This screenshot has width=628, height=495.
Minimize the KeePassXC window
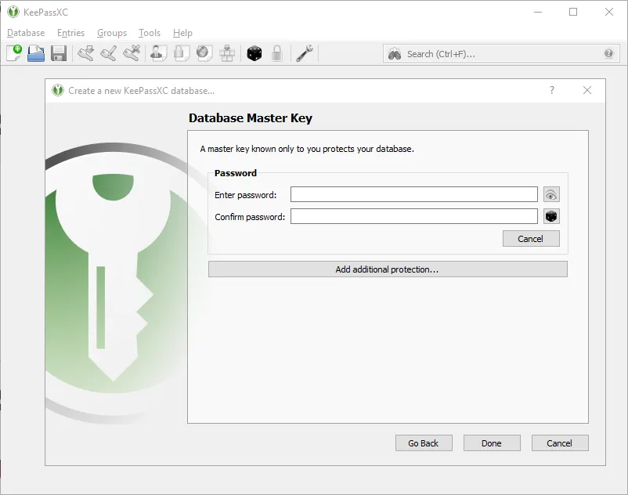tap(538, 12)
